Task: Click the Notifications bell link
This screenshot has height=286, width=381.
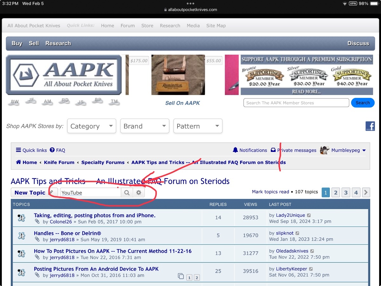Action: [250, 150]
